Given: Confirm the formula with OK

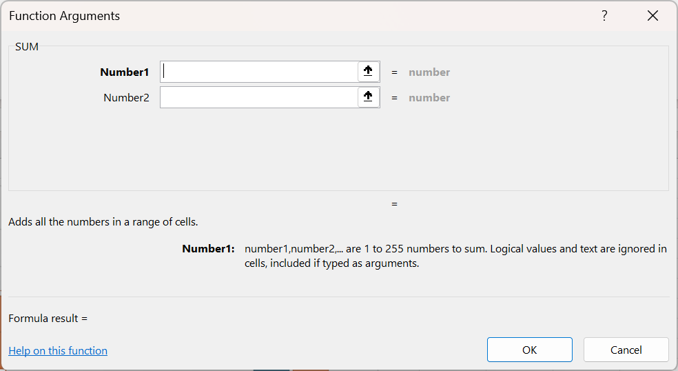Looking at the screenshot, I should click(x=530, y=350).
